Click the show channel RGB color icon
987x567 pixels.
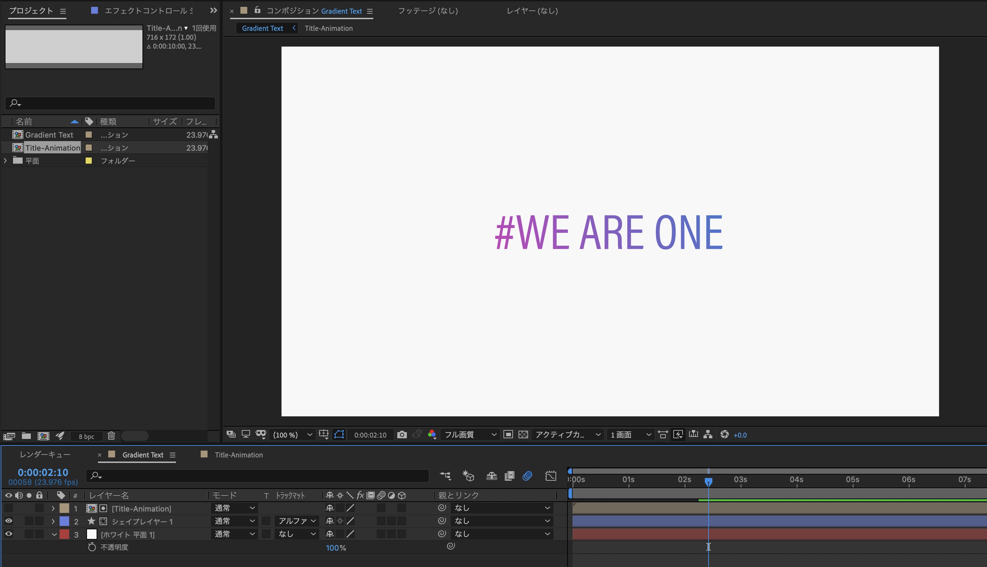(432, 434)
